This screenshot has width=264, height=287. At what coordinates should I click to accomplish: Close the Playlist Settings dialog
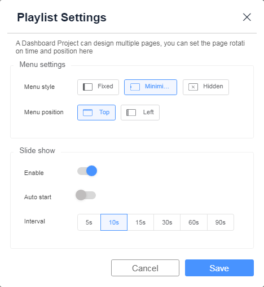coord(247,17)
